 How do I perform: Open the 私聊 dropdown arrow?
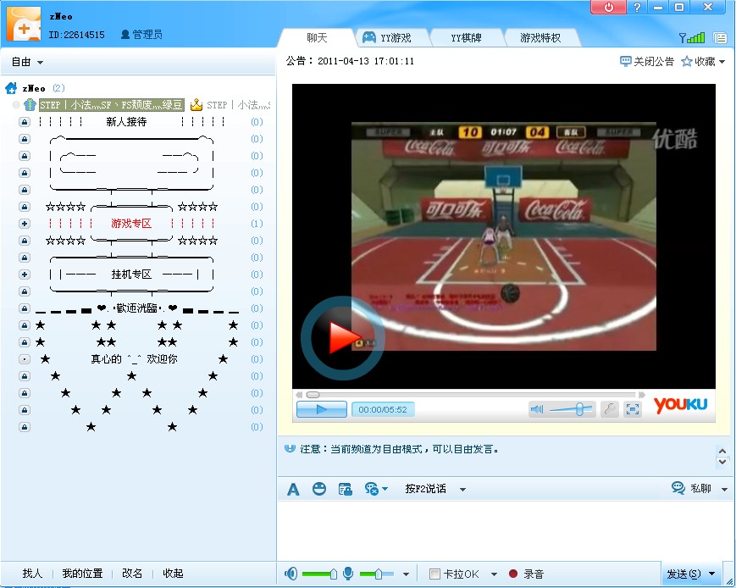(724, 489)
